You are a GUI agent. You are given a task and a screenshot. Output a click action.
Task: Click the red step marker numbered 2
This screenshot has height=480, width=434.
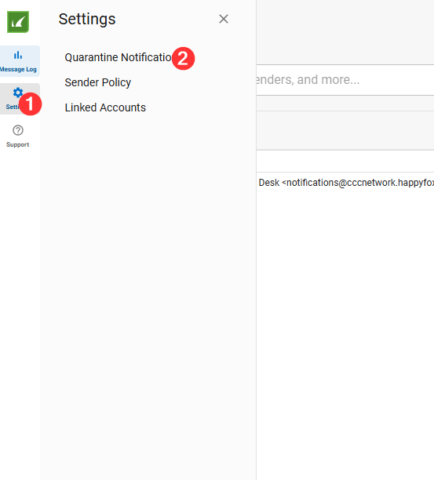(x=183, y=58)
